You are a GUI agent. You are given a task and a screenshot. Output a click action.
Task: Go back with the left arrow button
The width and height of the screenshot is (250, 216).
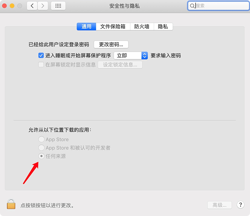tap(32, 6)
